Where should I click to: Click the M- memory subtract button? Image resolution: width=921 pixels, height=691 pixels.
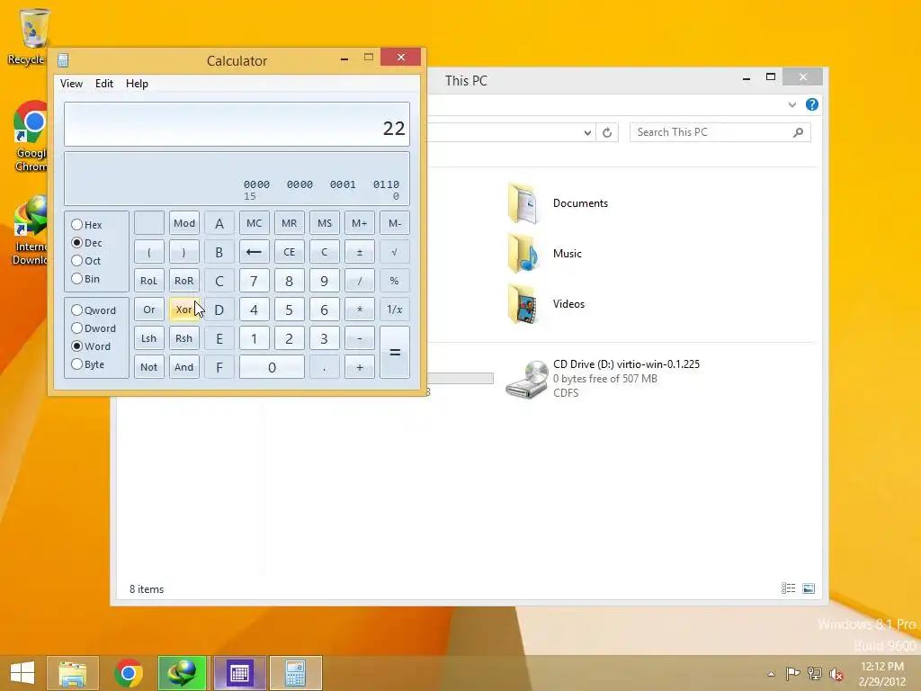click(394, 223)
